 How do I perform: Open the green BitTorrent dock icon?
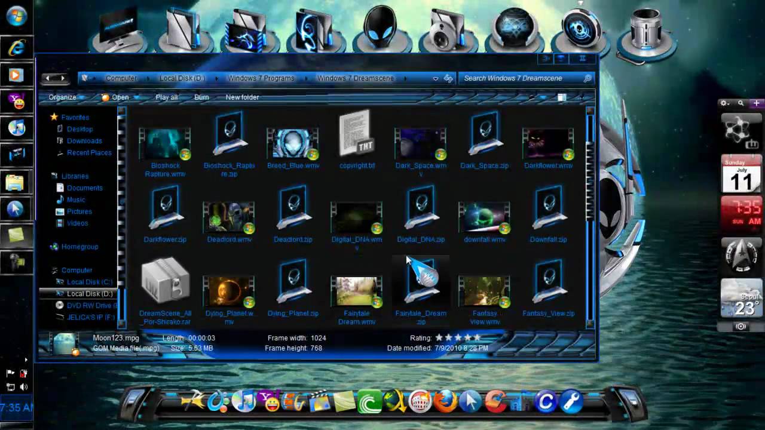[x=369, y=401]
